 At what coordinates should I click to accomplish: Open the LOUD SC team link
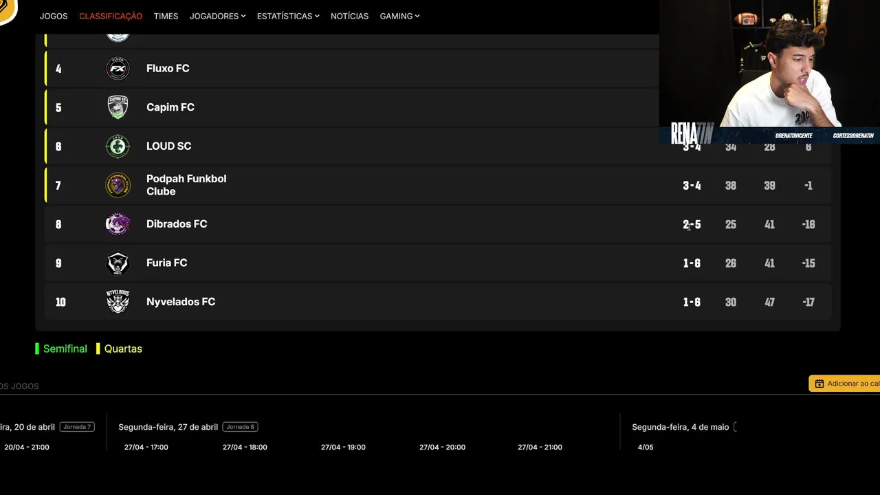click(169, 146)
